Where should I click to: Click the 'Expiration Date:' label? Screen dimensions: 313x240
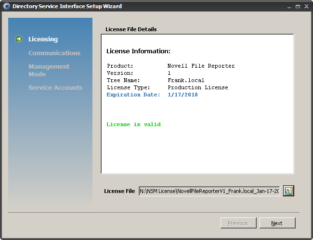coord(133,95)
